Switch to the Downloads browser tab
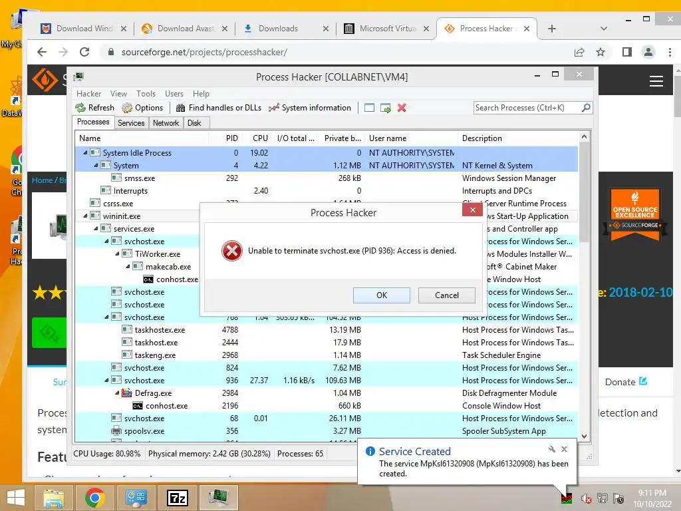This screenshot has width=681, height=511. tap(285, 29)
